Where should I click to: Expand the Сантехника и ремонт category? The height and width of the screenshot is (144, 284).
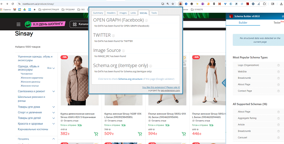coord(54,91)
